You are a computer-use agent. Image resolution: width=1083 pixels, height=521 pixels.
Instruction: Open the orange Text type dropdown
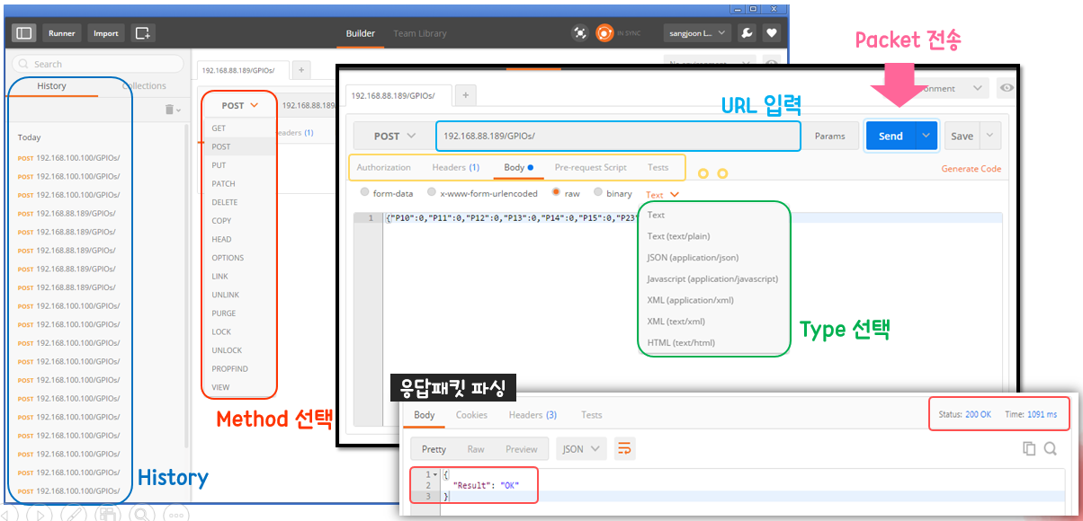(662, 194)
